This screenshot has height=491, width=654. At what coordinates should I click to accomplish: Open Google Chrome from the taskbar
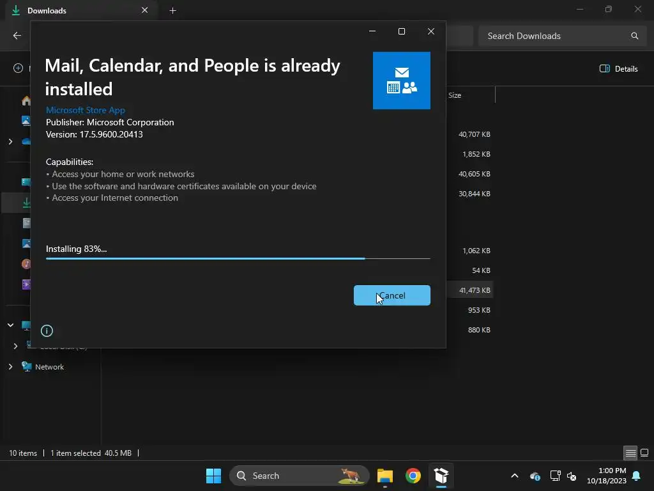[413, 476]
